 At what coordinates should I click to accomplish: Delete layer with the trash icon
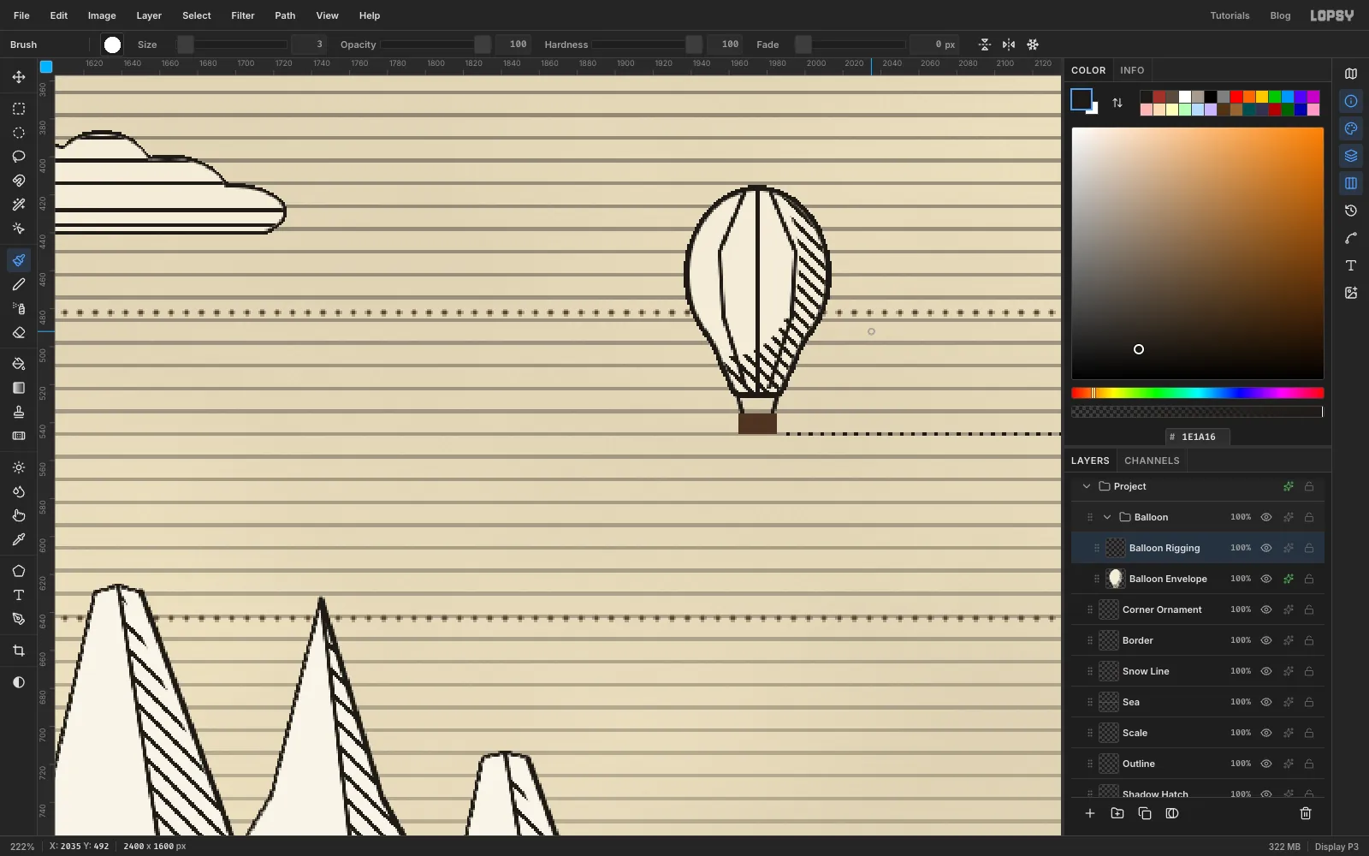tap(1306, 813)
